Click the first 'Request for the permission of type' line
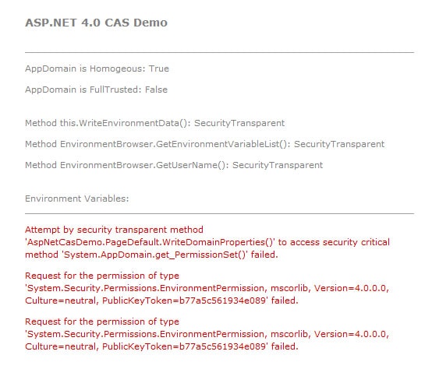The width and height of the screenshot is (432, 369). coord(102,276)
